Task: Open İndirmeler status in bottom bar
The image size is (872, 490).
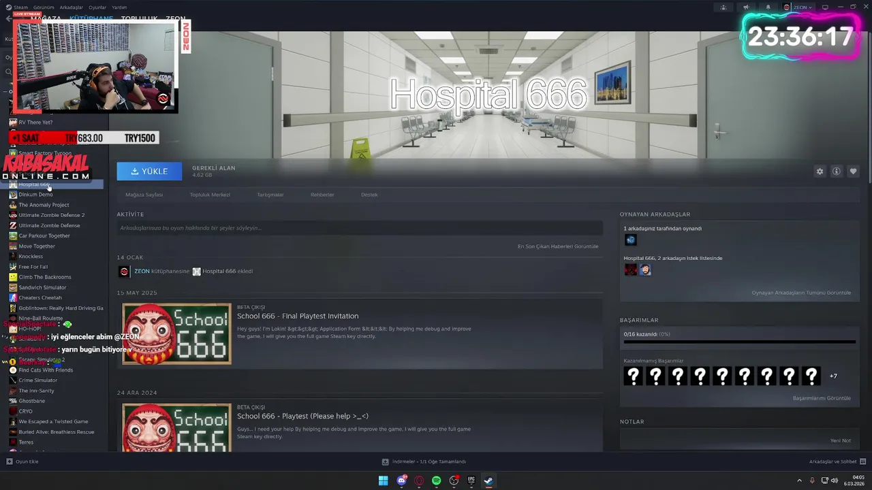Action: pyautogui.click(x=429, y=461)
